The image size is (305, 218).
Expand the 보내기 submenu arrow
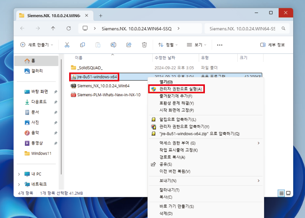258,181
